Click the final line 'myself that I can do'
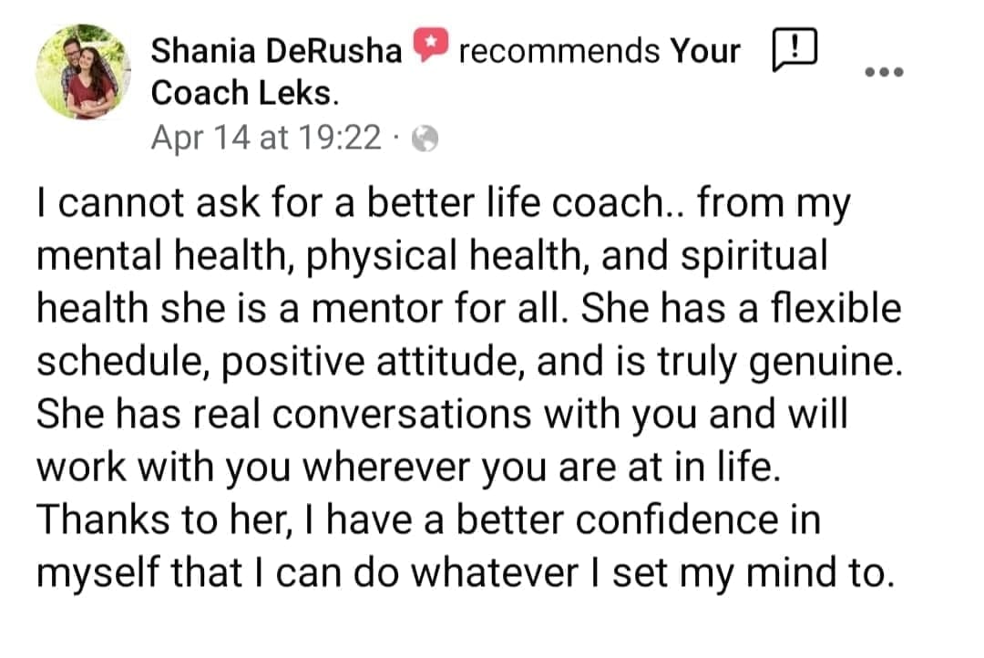Viewport: 984px width, 658px height. pyautogui.click(x=465, y=574)
